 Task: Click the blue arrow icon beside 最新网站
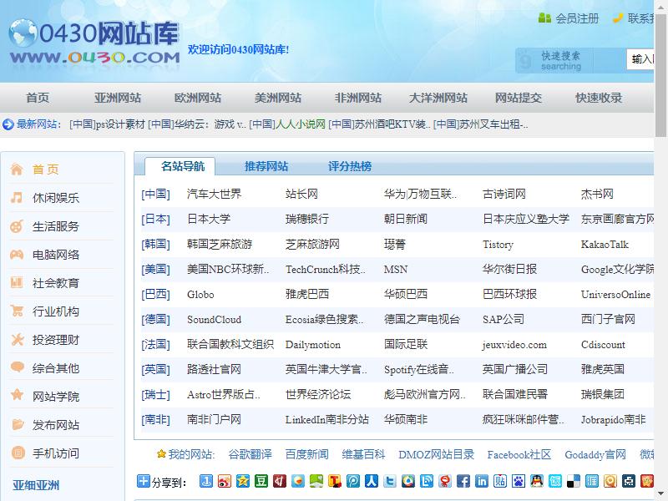[8, 124]
